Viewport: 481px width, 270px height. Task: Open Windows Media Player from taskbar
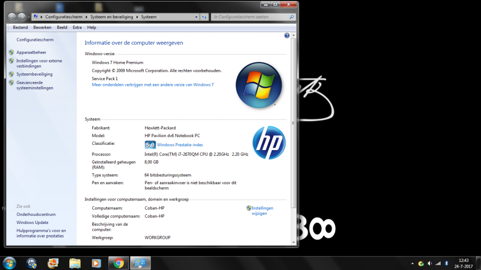click(96, 263)
